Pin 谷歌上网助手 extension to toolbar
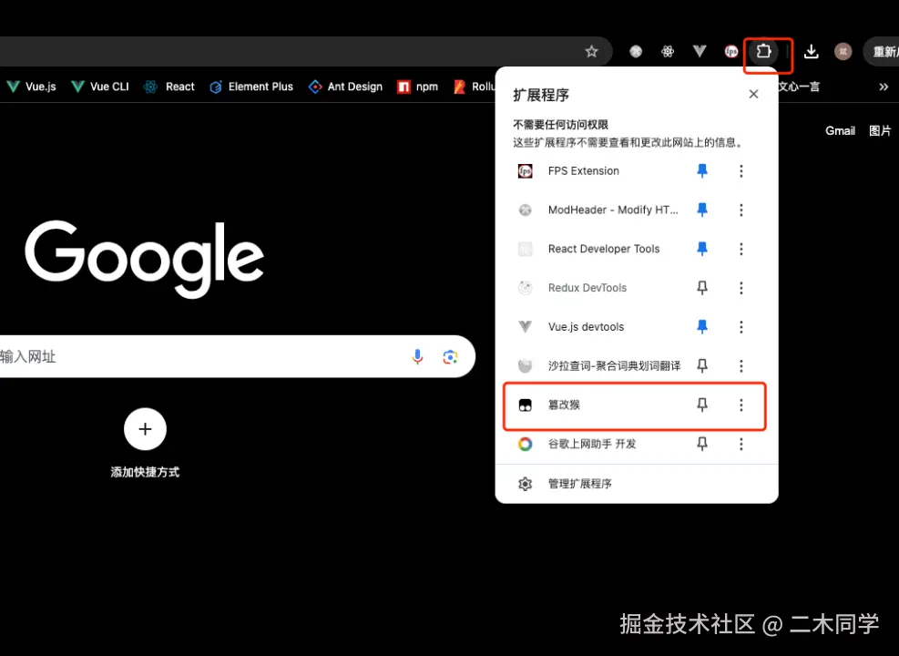 coord(701,444)
